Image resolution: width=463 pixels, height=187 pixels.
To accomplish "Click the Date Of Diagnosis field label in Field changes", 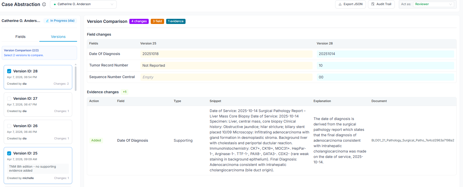I will (104, 54).
